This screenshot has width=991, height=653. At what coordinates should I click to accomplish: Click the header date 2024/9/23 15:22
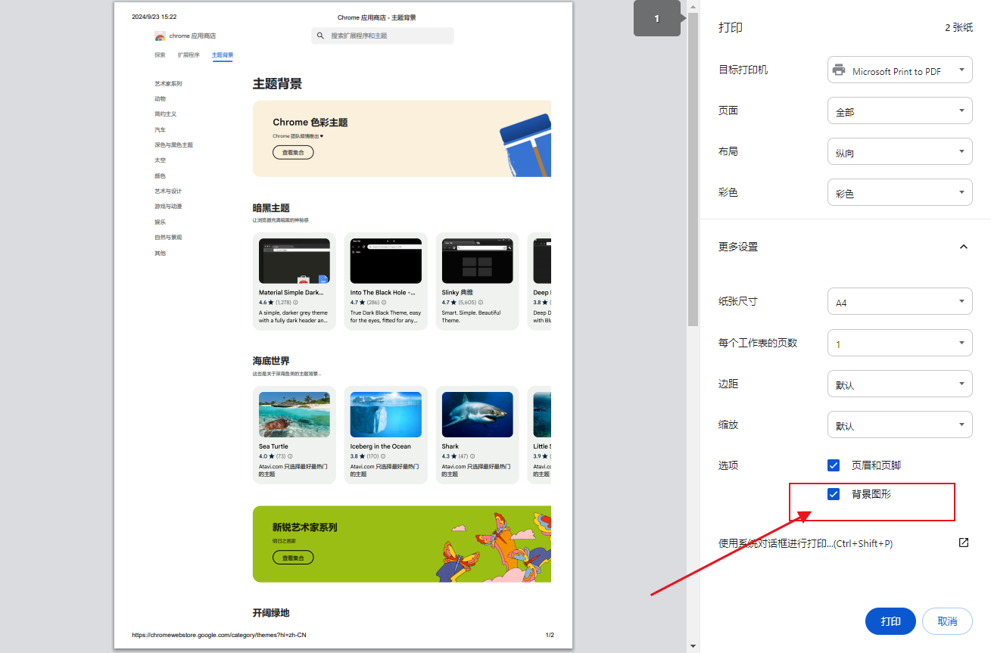(x=154, y=17)
